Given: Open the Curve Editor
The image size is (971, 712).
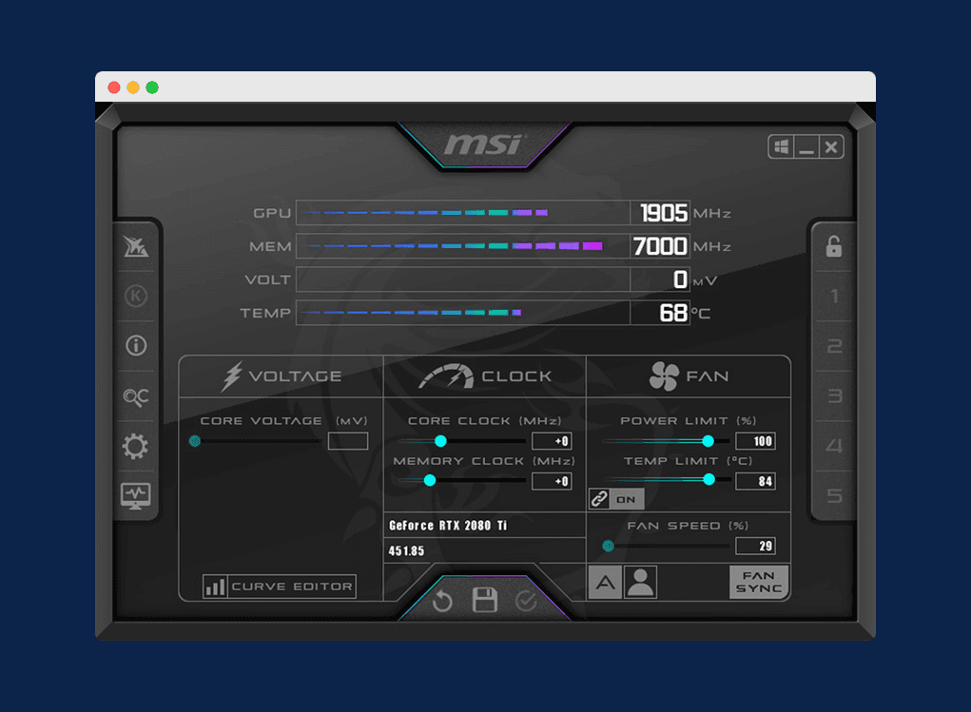Looking at the screenshot, I should point(281,587).
